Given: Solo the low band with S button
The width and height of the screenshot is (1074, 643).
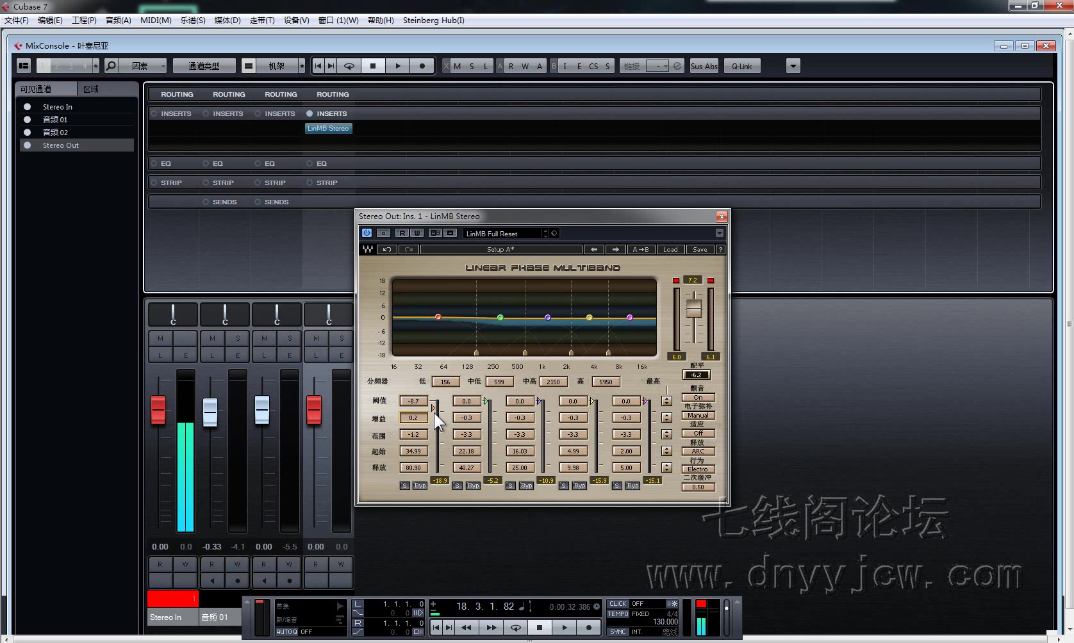Looking at the screenshot, I should 404,485.
